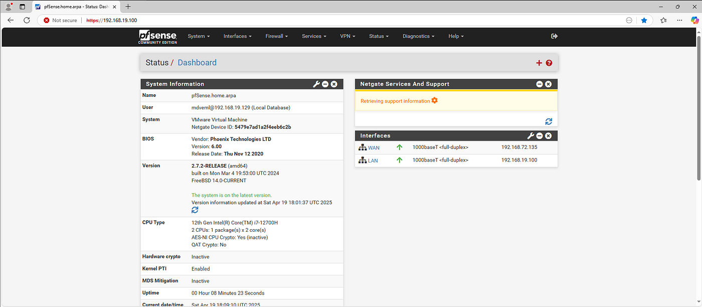This screenshot has width=702, height=307.
Task: Click the WAN IP address 192.168.72.135
Action: coord(519,147)
